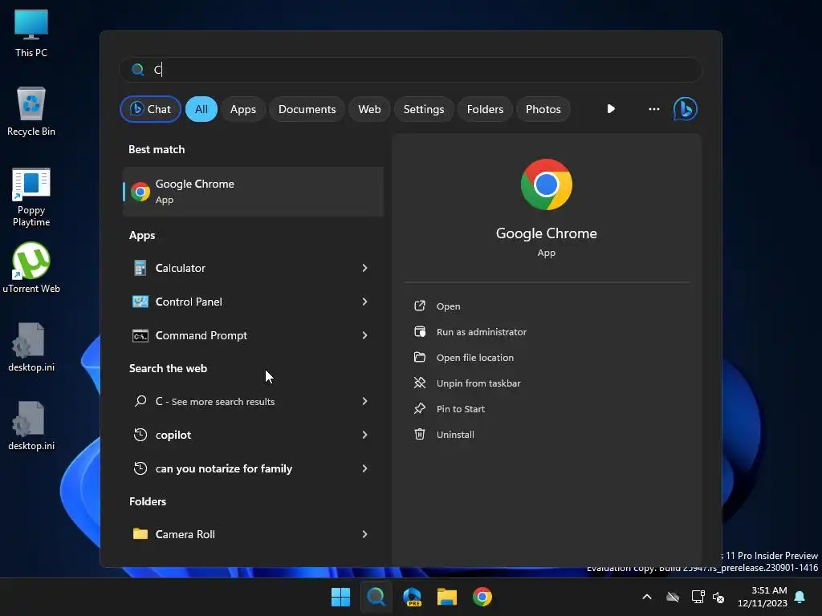
Task: Click the Control Panel app icon
Action: click(140, 302)
